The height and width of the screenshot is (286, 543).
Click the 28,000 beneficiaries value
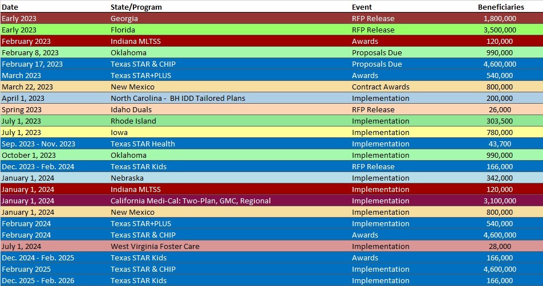point(500,247)
